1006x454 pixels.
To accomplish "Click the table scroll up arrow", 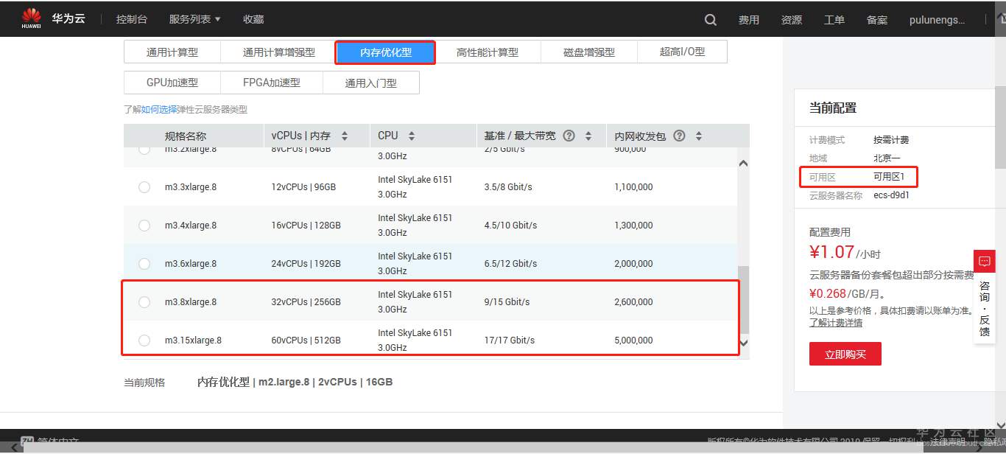I will click(743, 164).
